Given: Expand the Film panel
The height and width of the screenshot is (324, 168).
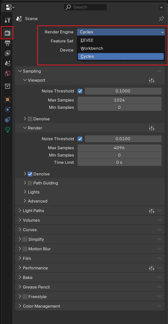Looking at the screenshot, I should [x=20, y=258].
